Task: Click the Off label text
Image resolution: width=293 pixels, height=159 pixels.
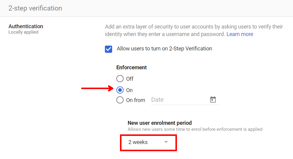Action: pyautogui.click(x=130, y=79)
